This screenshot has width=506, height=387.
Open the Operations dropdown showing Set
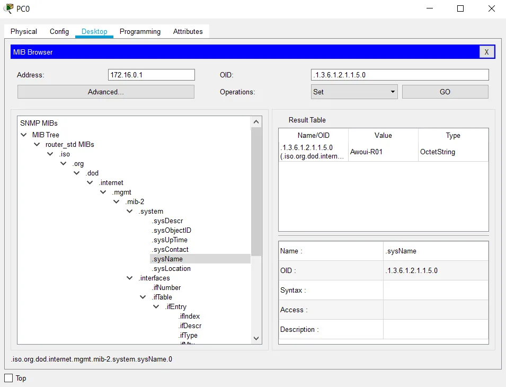point(354,92)
